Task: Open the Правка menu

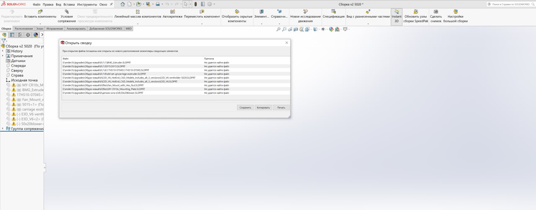Action: pos(48,4)
